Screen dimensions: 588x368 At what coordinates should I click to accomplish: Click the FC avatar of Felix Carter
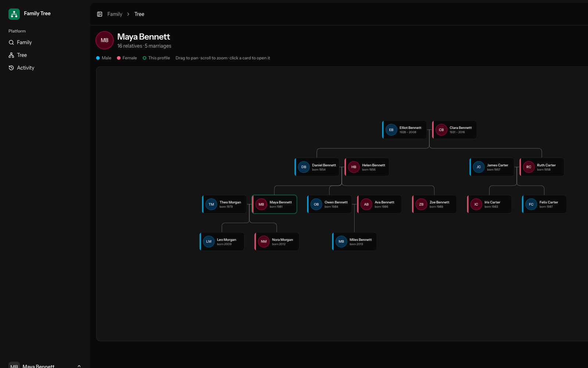point(531,204)
